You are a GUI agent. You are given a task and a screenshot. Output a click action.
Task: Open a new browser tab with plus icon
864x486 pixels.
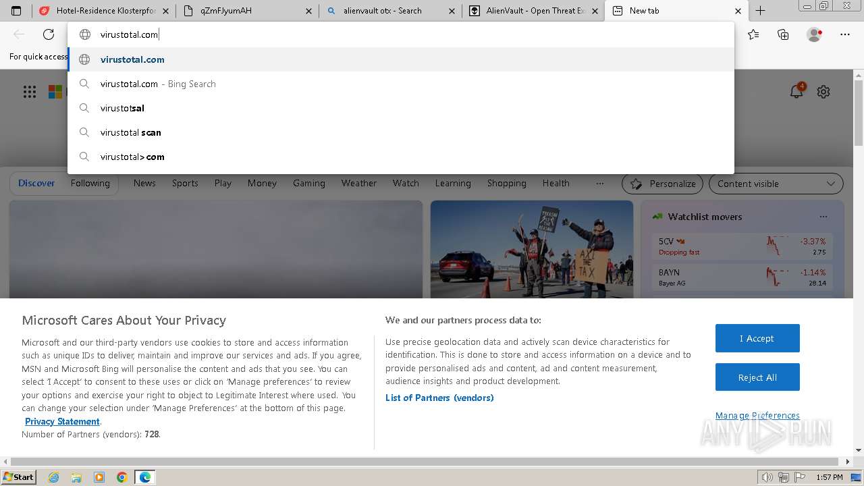point(760,11)
